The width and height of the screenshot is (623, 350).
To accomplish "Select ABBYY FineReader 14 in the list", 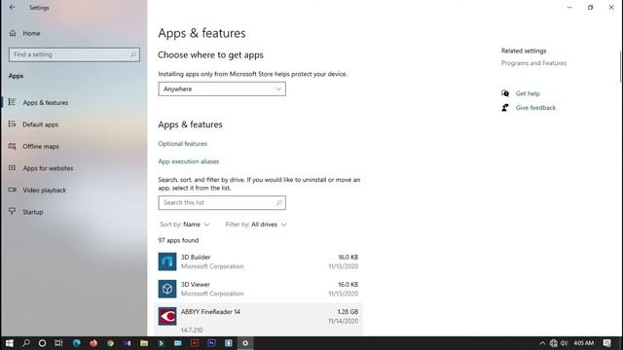I will point(258,320).
